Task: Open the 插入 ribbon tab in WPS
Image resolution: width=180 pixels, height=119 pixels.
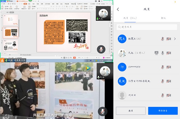Action: (30, 4)
